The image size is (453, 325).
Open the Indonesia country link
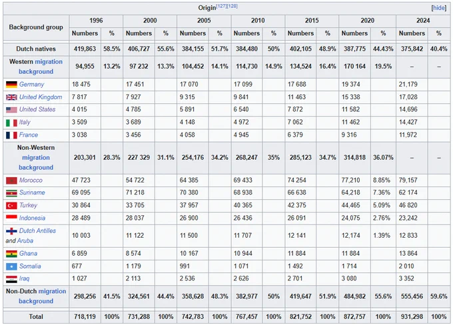(x=32, y=218)
